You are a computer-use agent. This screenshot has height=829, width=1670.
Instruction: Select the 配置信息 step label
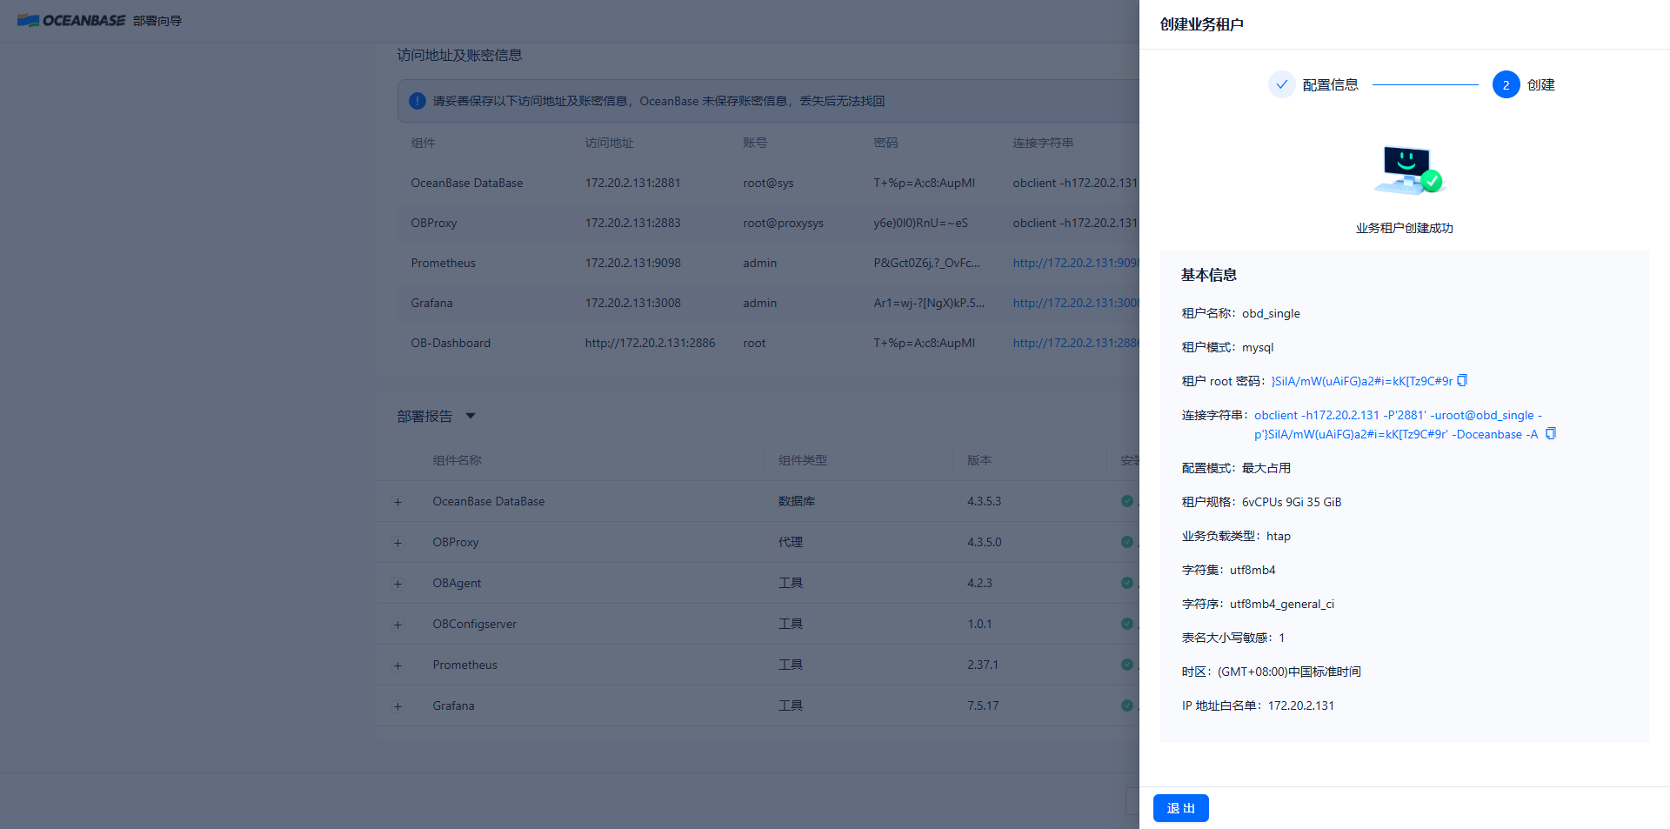[x=1330, y=84]
